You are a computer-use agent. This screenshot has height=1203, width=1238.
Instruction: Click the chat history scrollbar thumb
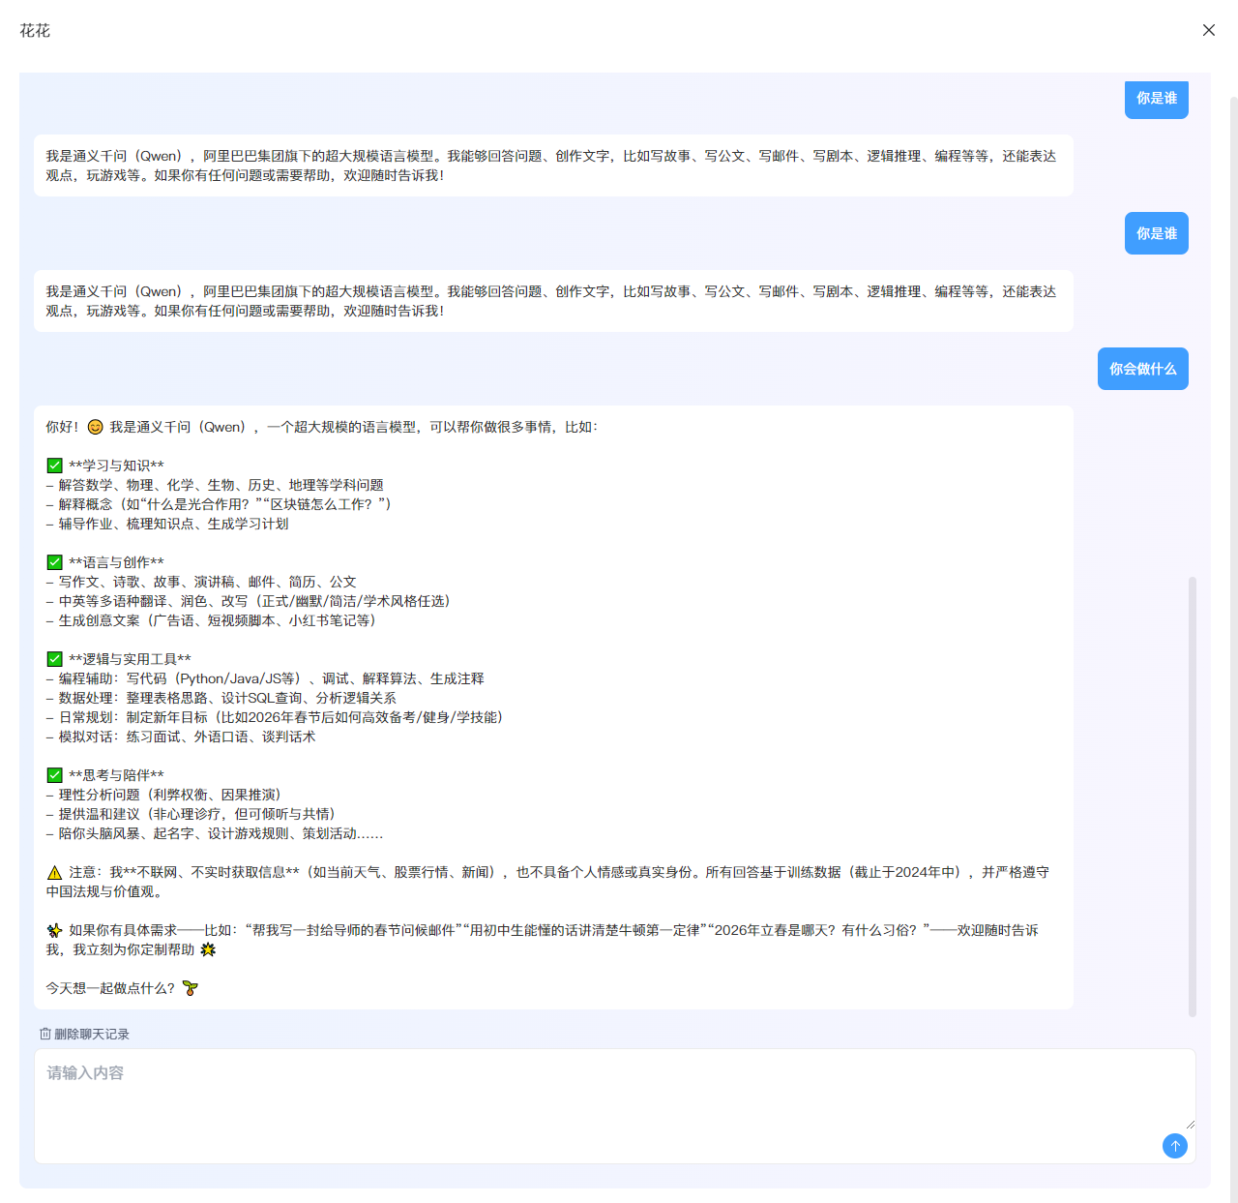click(x=1193, y=797)
